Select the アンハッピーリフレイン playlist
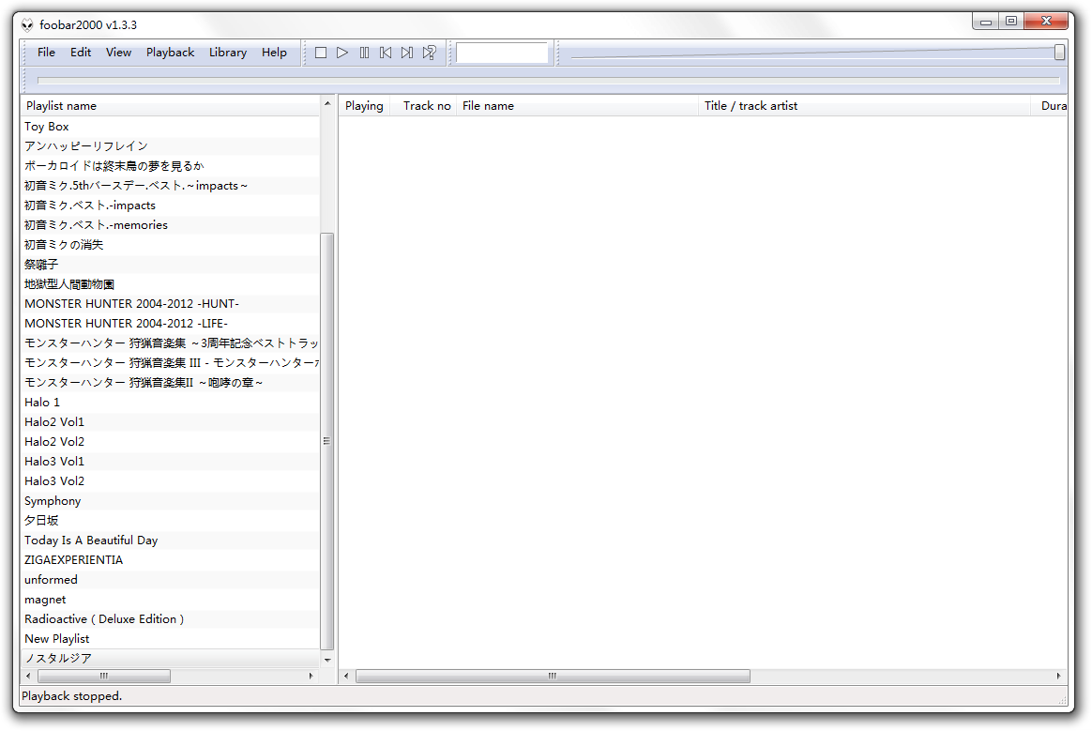This screenshot has height=731, width=1092. tap(171, 146)
